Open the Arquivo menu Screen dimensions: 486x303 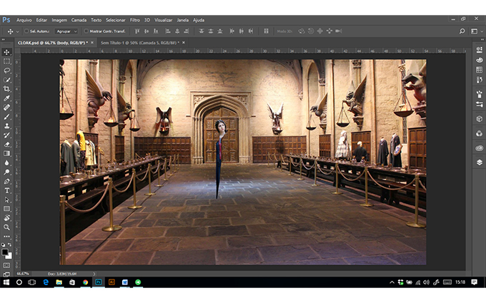(x=24, y=20)
